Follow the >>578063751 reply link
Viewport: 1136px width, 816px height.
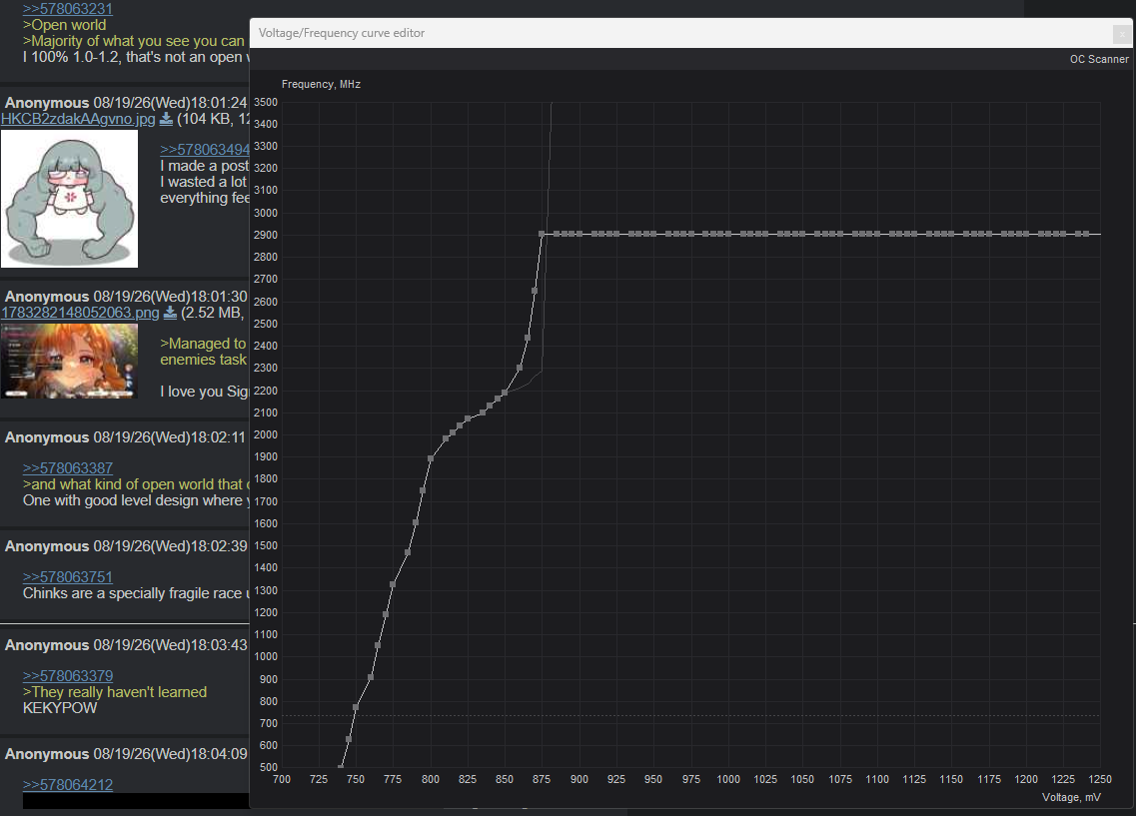[x=67, y=577]
